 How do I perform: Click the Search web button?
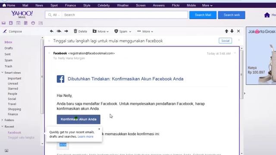[x=232, y=15]
